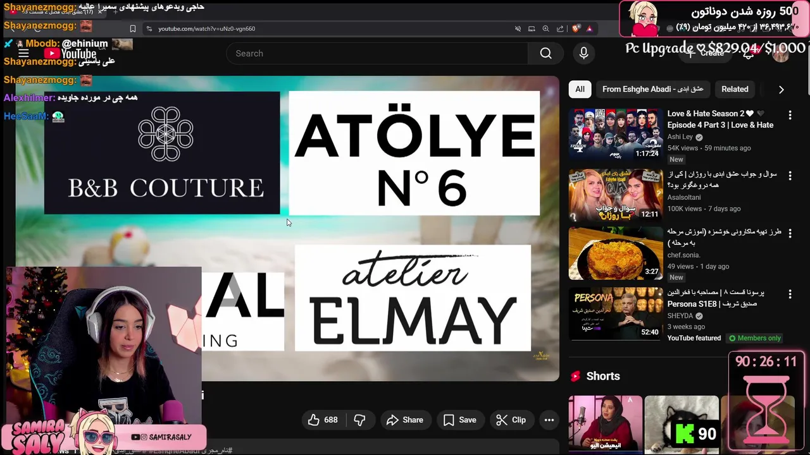Open options for Love & Hate Season 2 video
810x455 pixels.
click(790, 115)
